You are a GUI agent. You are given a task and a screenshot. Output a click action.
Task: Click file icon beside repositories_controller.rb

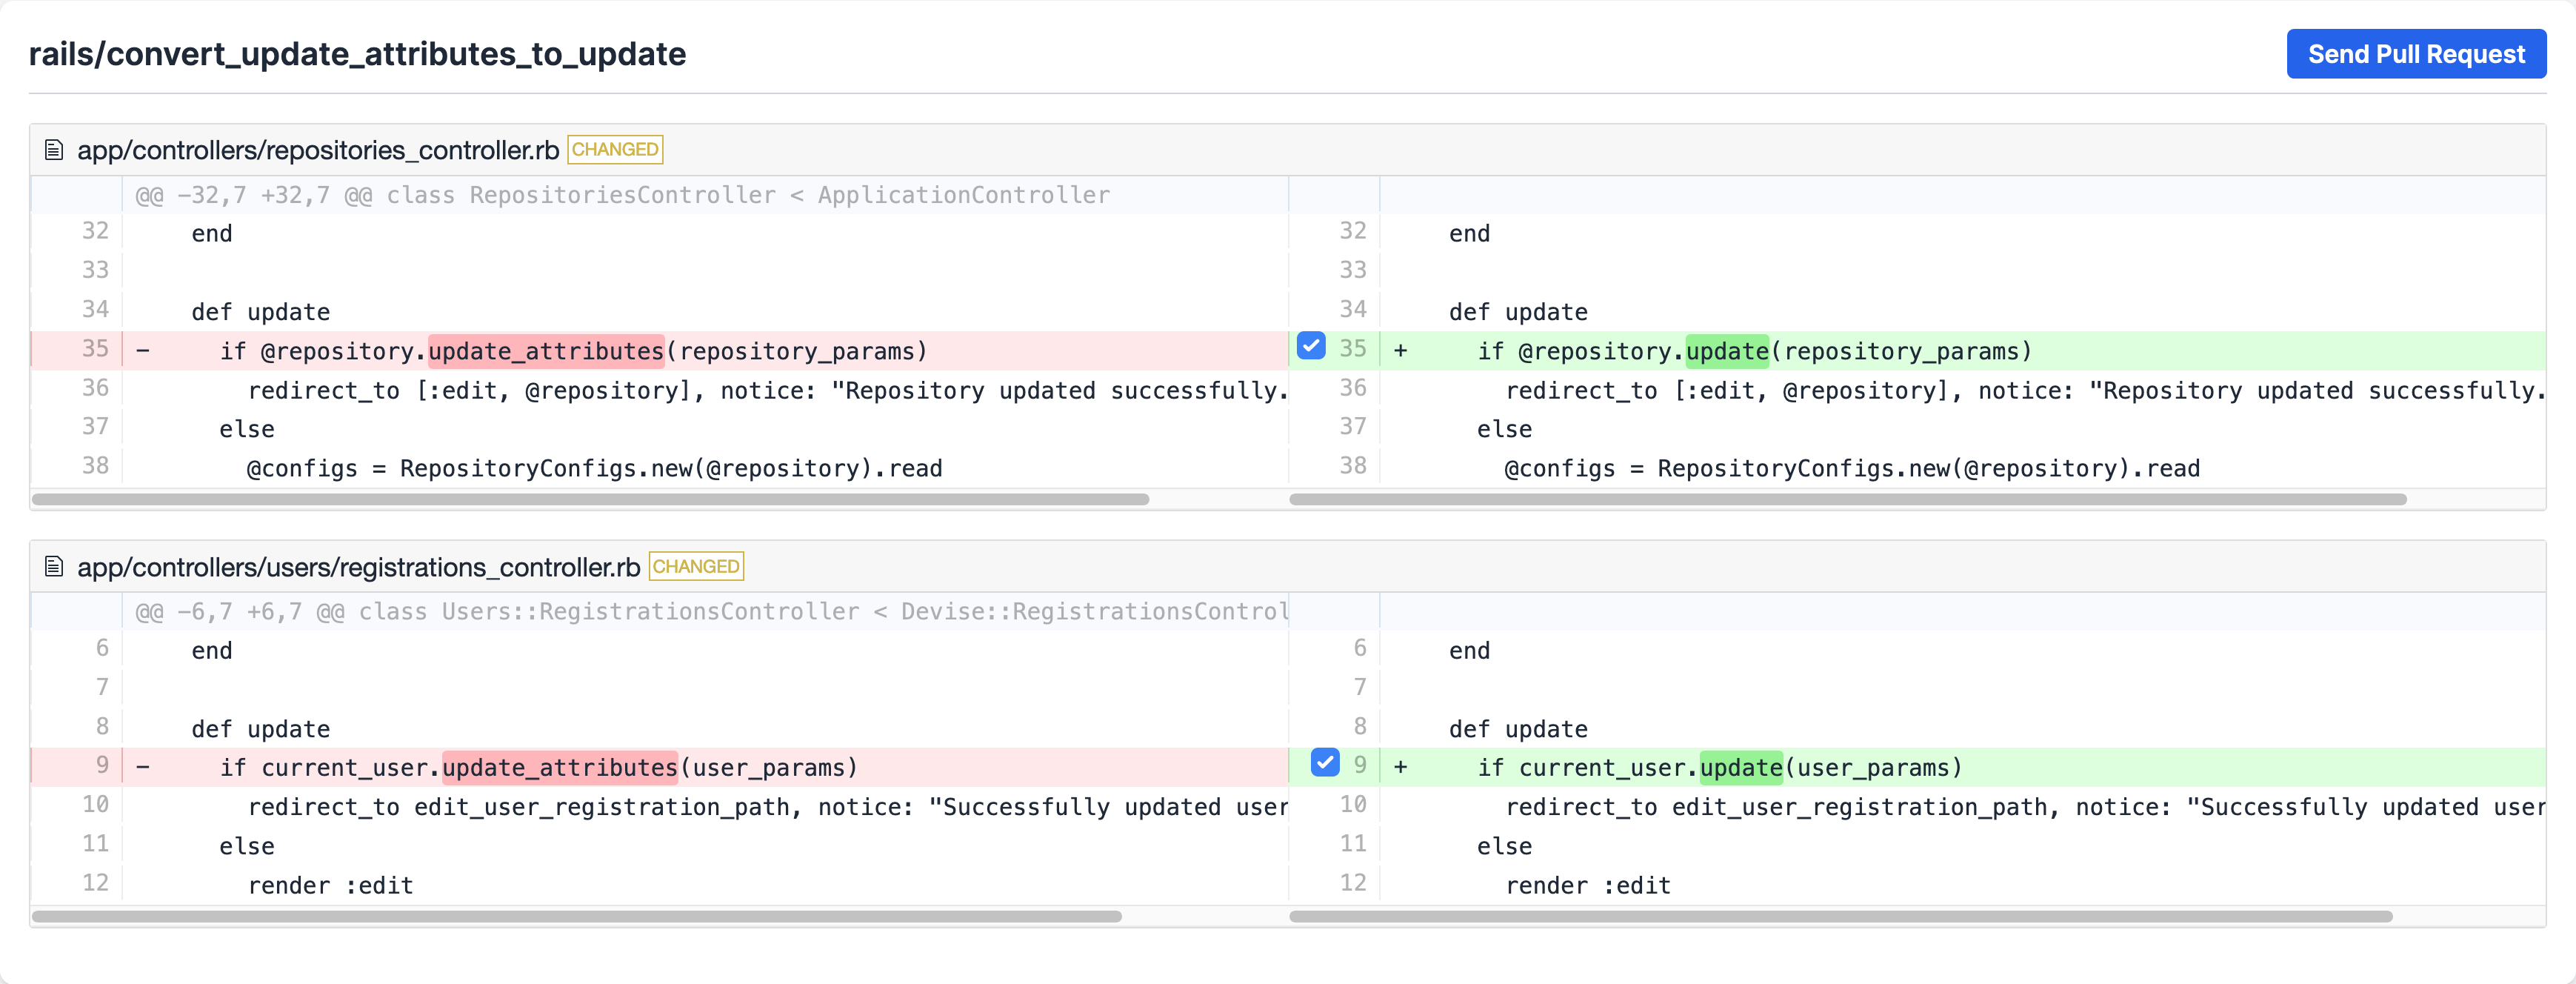pyautogui.click(x=54, y=150)
